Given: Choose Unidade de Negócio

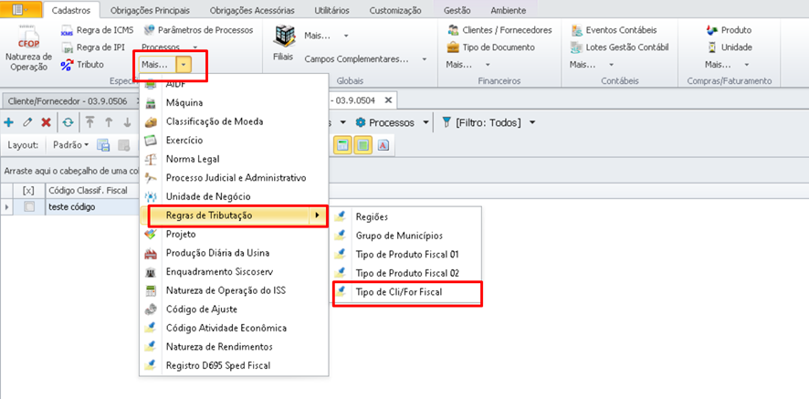Looking at the screenshot, I should tap(208, 196).
